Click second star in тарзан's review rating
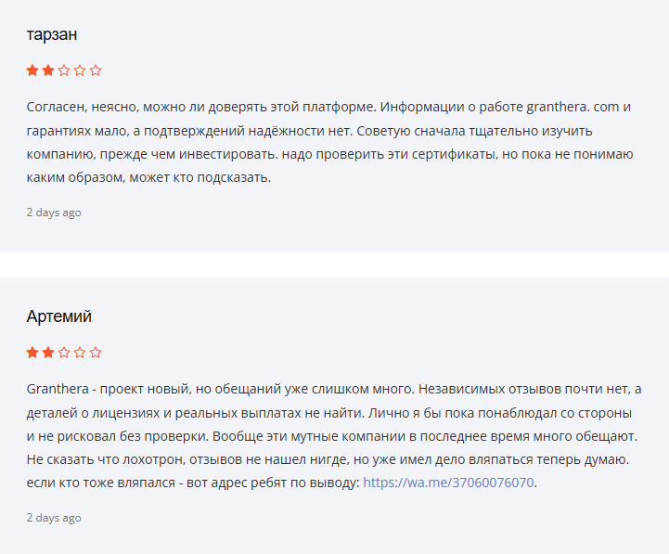669x554 pixels. pos(48,71)
